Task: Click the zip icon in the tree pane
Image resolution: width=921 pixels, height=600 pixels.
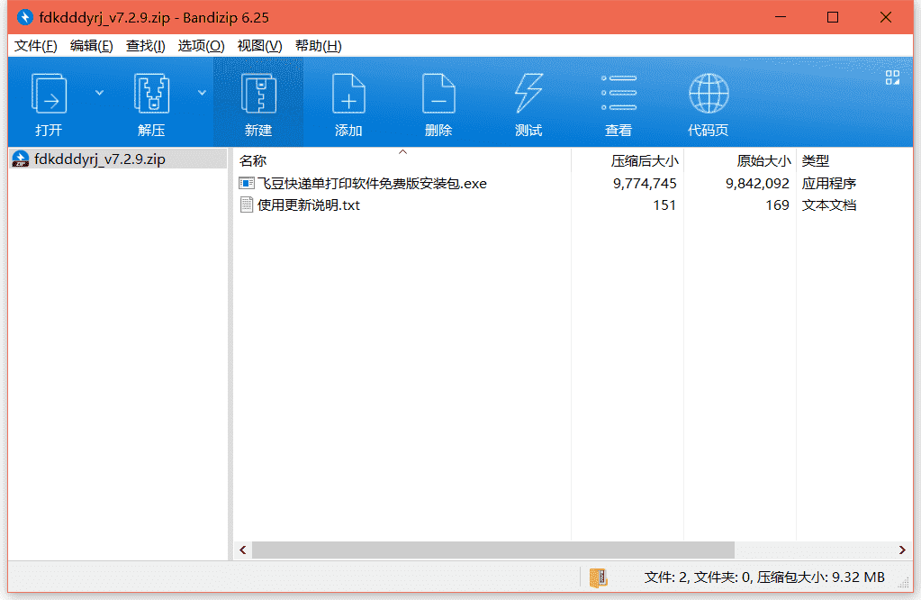Action: [21, 159]
